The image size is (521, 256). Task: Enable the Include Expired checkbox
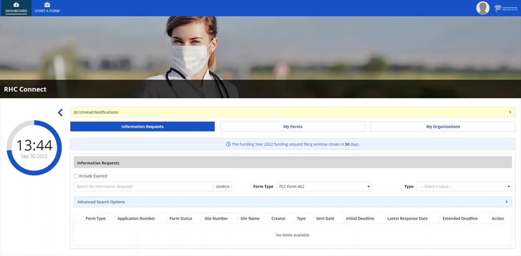tap(76, 176)
